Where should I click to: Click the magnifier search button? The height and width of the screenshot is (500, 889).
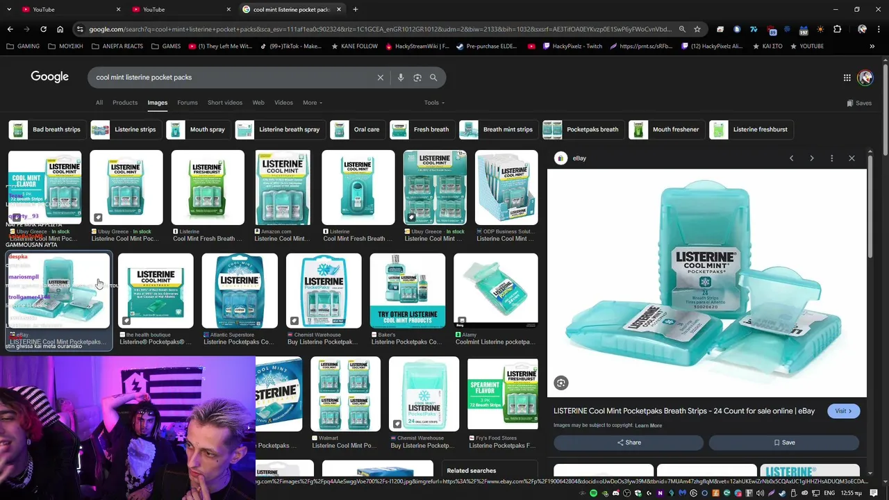point(433,78)
